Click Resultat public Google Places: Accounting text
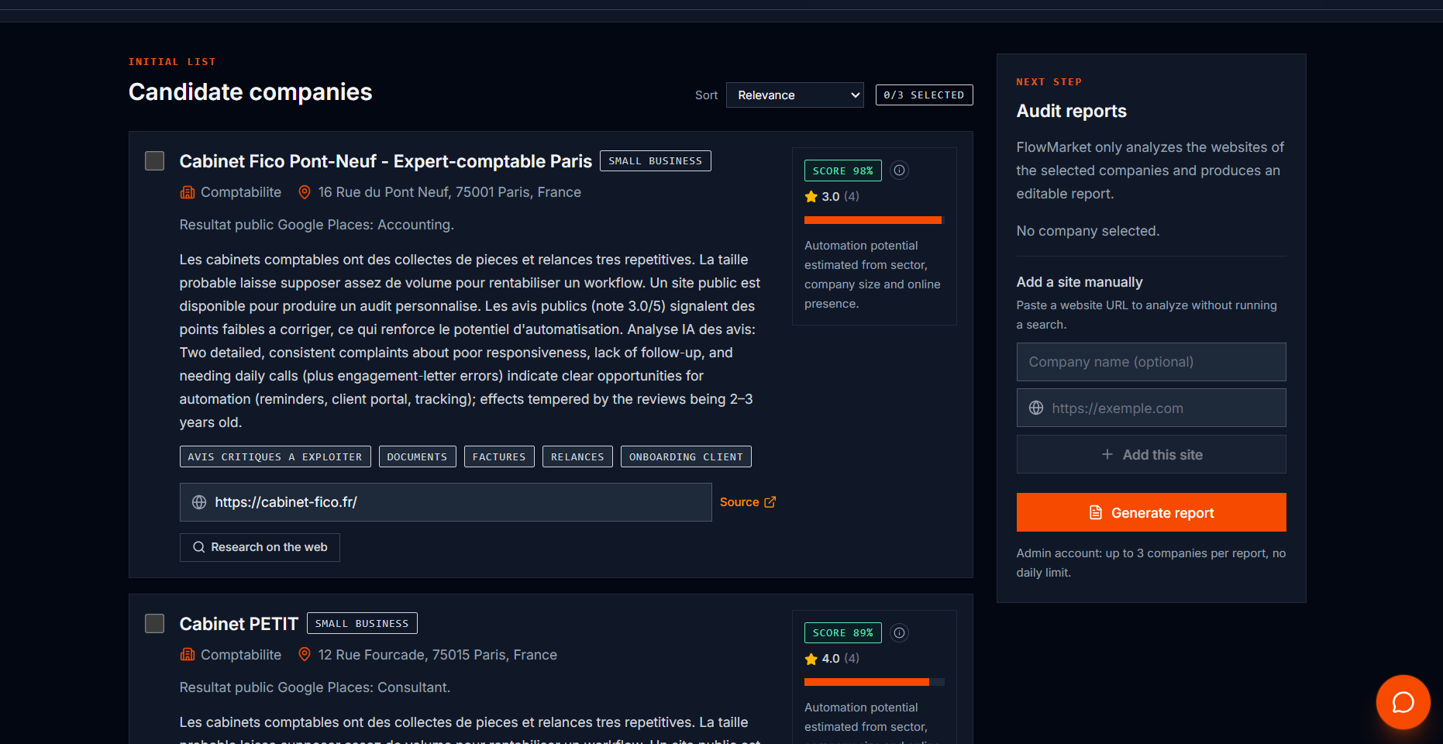 coord(316,225)
